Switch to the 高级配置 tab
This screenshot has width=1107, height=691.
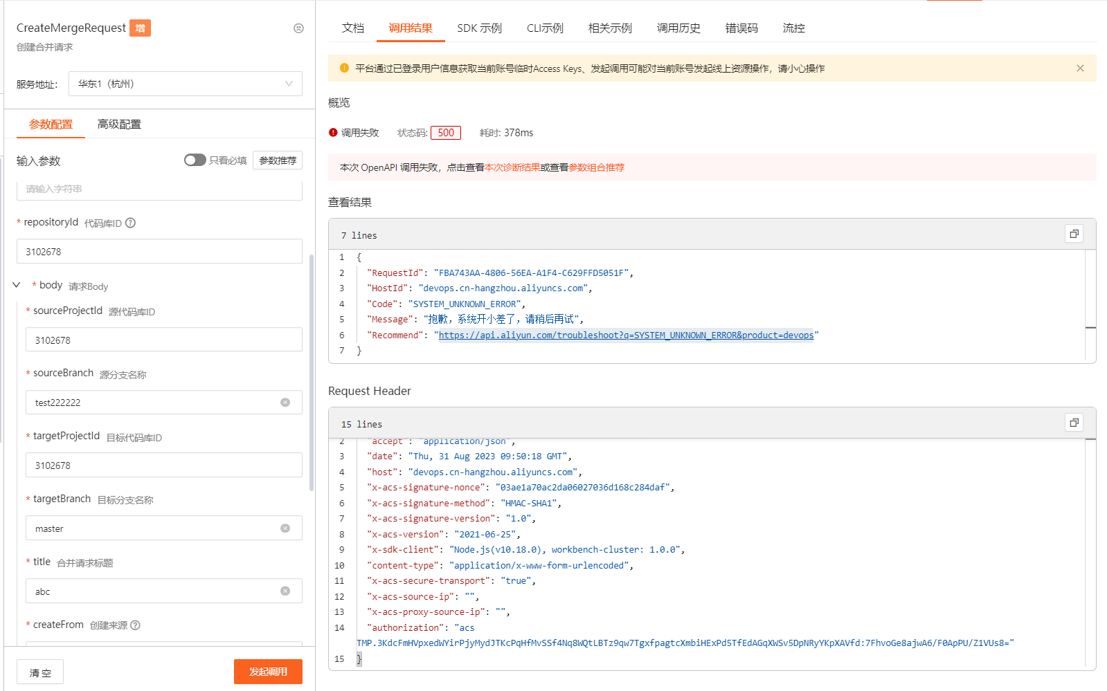(119, 125)
